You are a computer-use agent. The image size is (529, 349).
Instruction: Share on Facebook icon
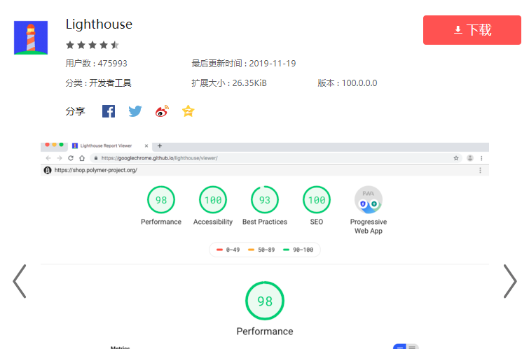109,111
